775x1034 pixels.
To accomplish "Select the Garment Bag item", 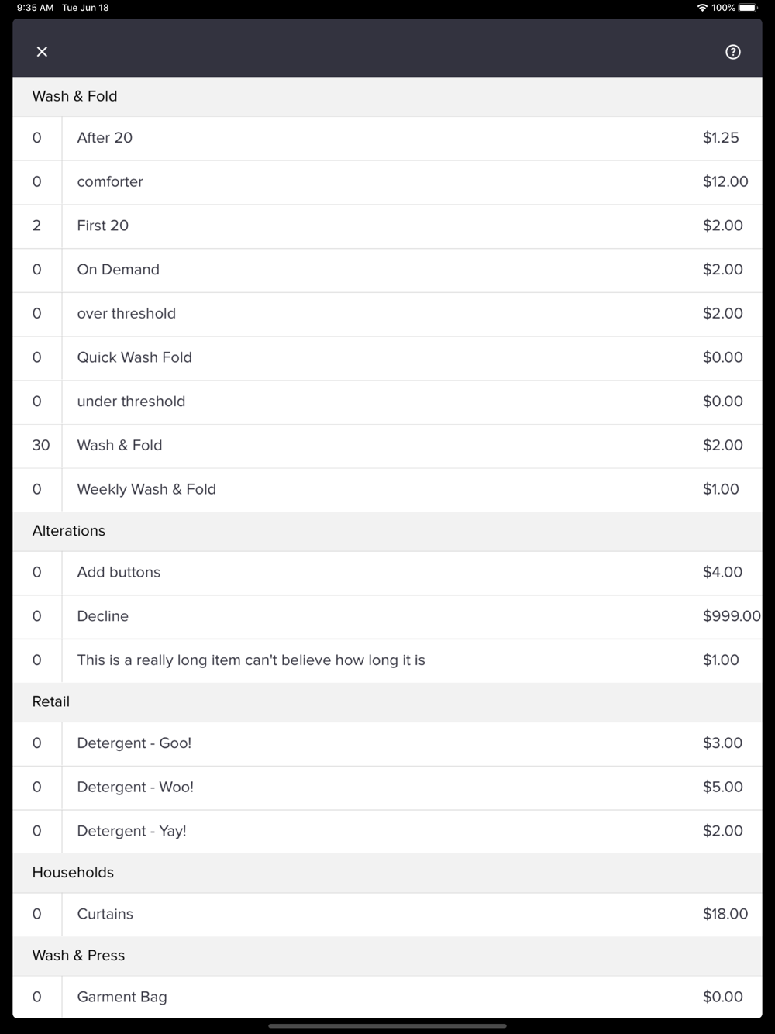I will click(387, 997).
